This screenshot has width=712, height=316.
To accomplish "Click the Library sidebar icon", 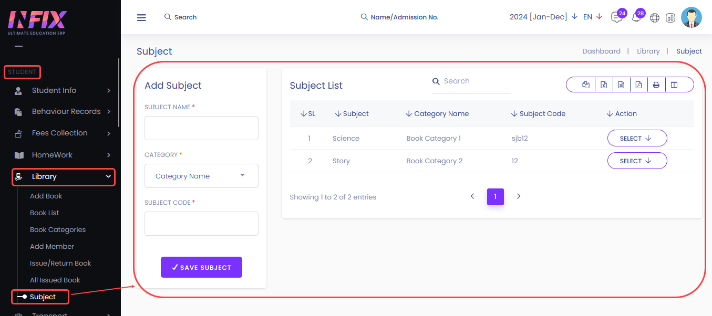I will coord(19,177).
